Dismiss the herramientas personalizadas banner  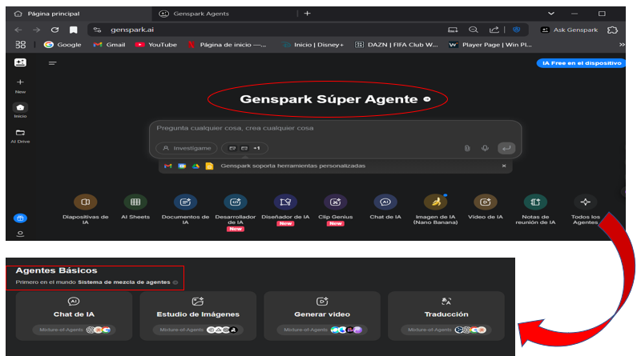pos(504,166)
